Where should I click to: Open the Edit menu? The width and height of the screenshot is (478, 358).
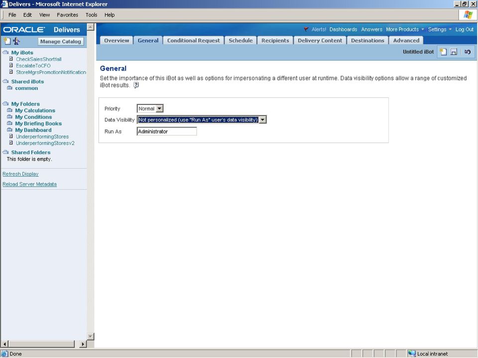[x=27, y=14]
